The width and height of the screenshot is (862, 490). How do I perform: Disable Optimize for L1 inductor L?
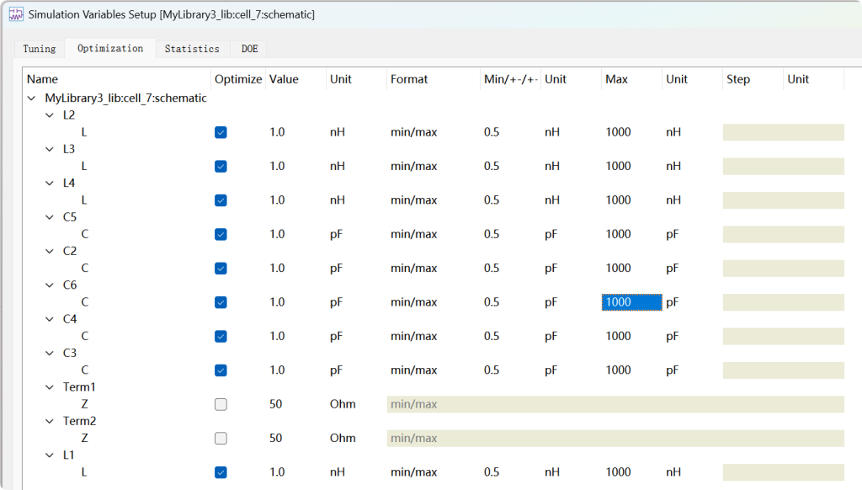click(221, 472)
